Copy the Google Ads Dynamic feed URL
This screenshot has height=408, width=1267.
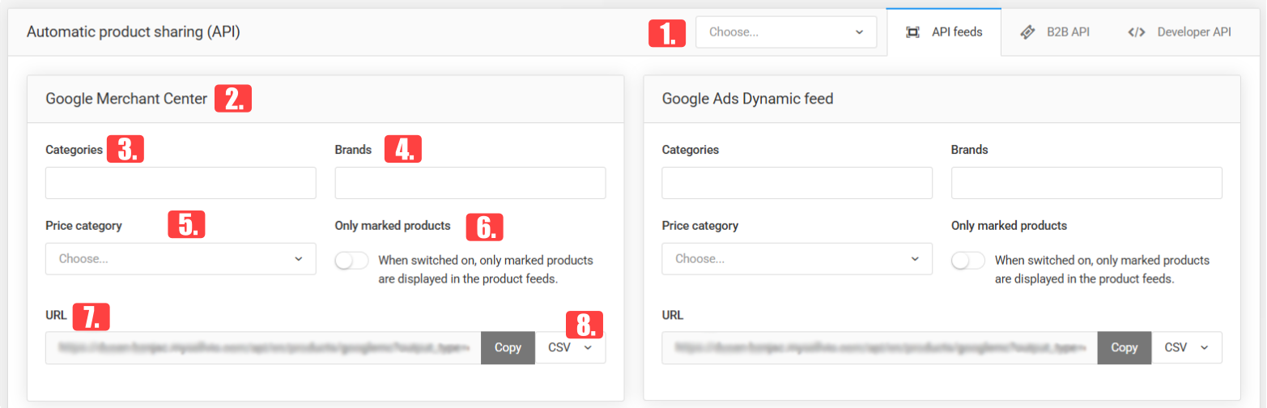pos(1124,347)
